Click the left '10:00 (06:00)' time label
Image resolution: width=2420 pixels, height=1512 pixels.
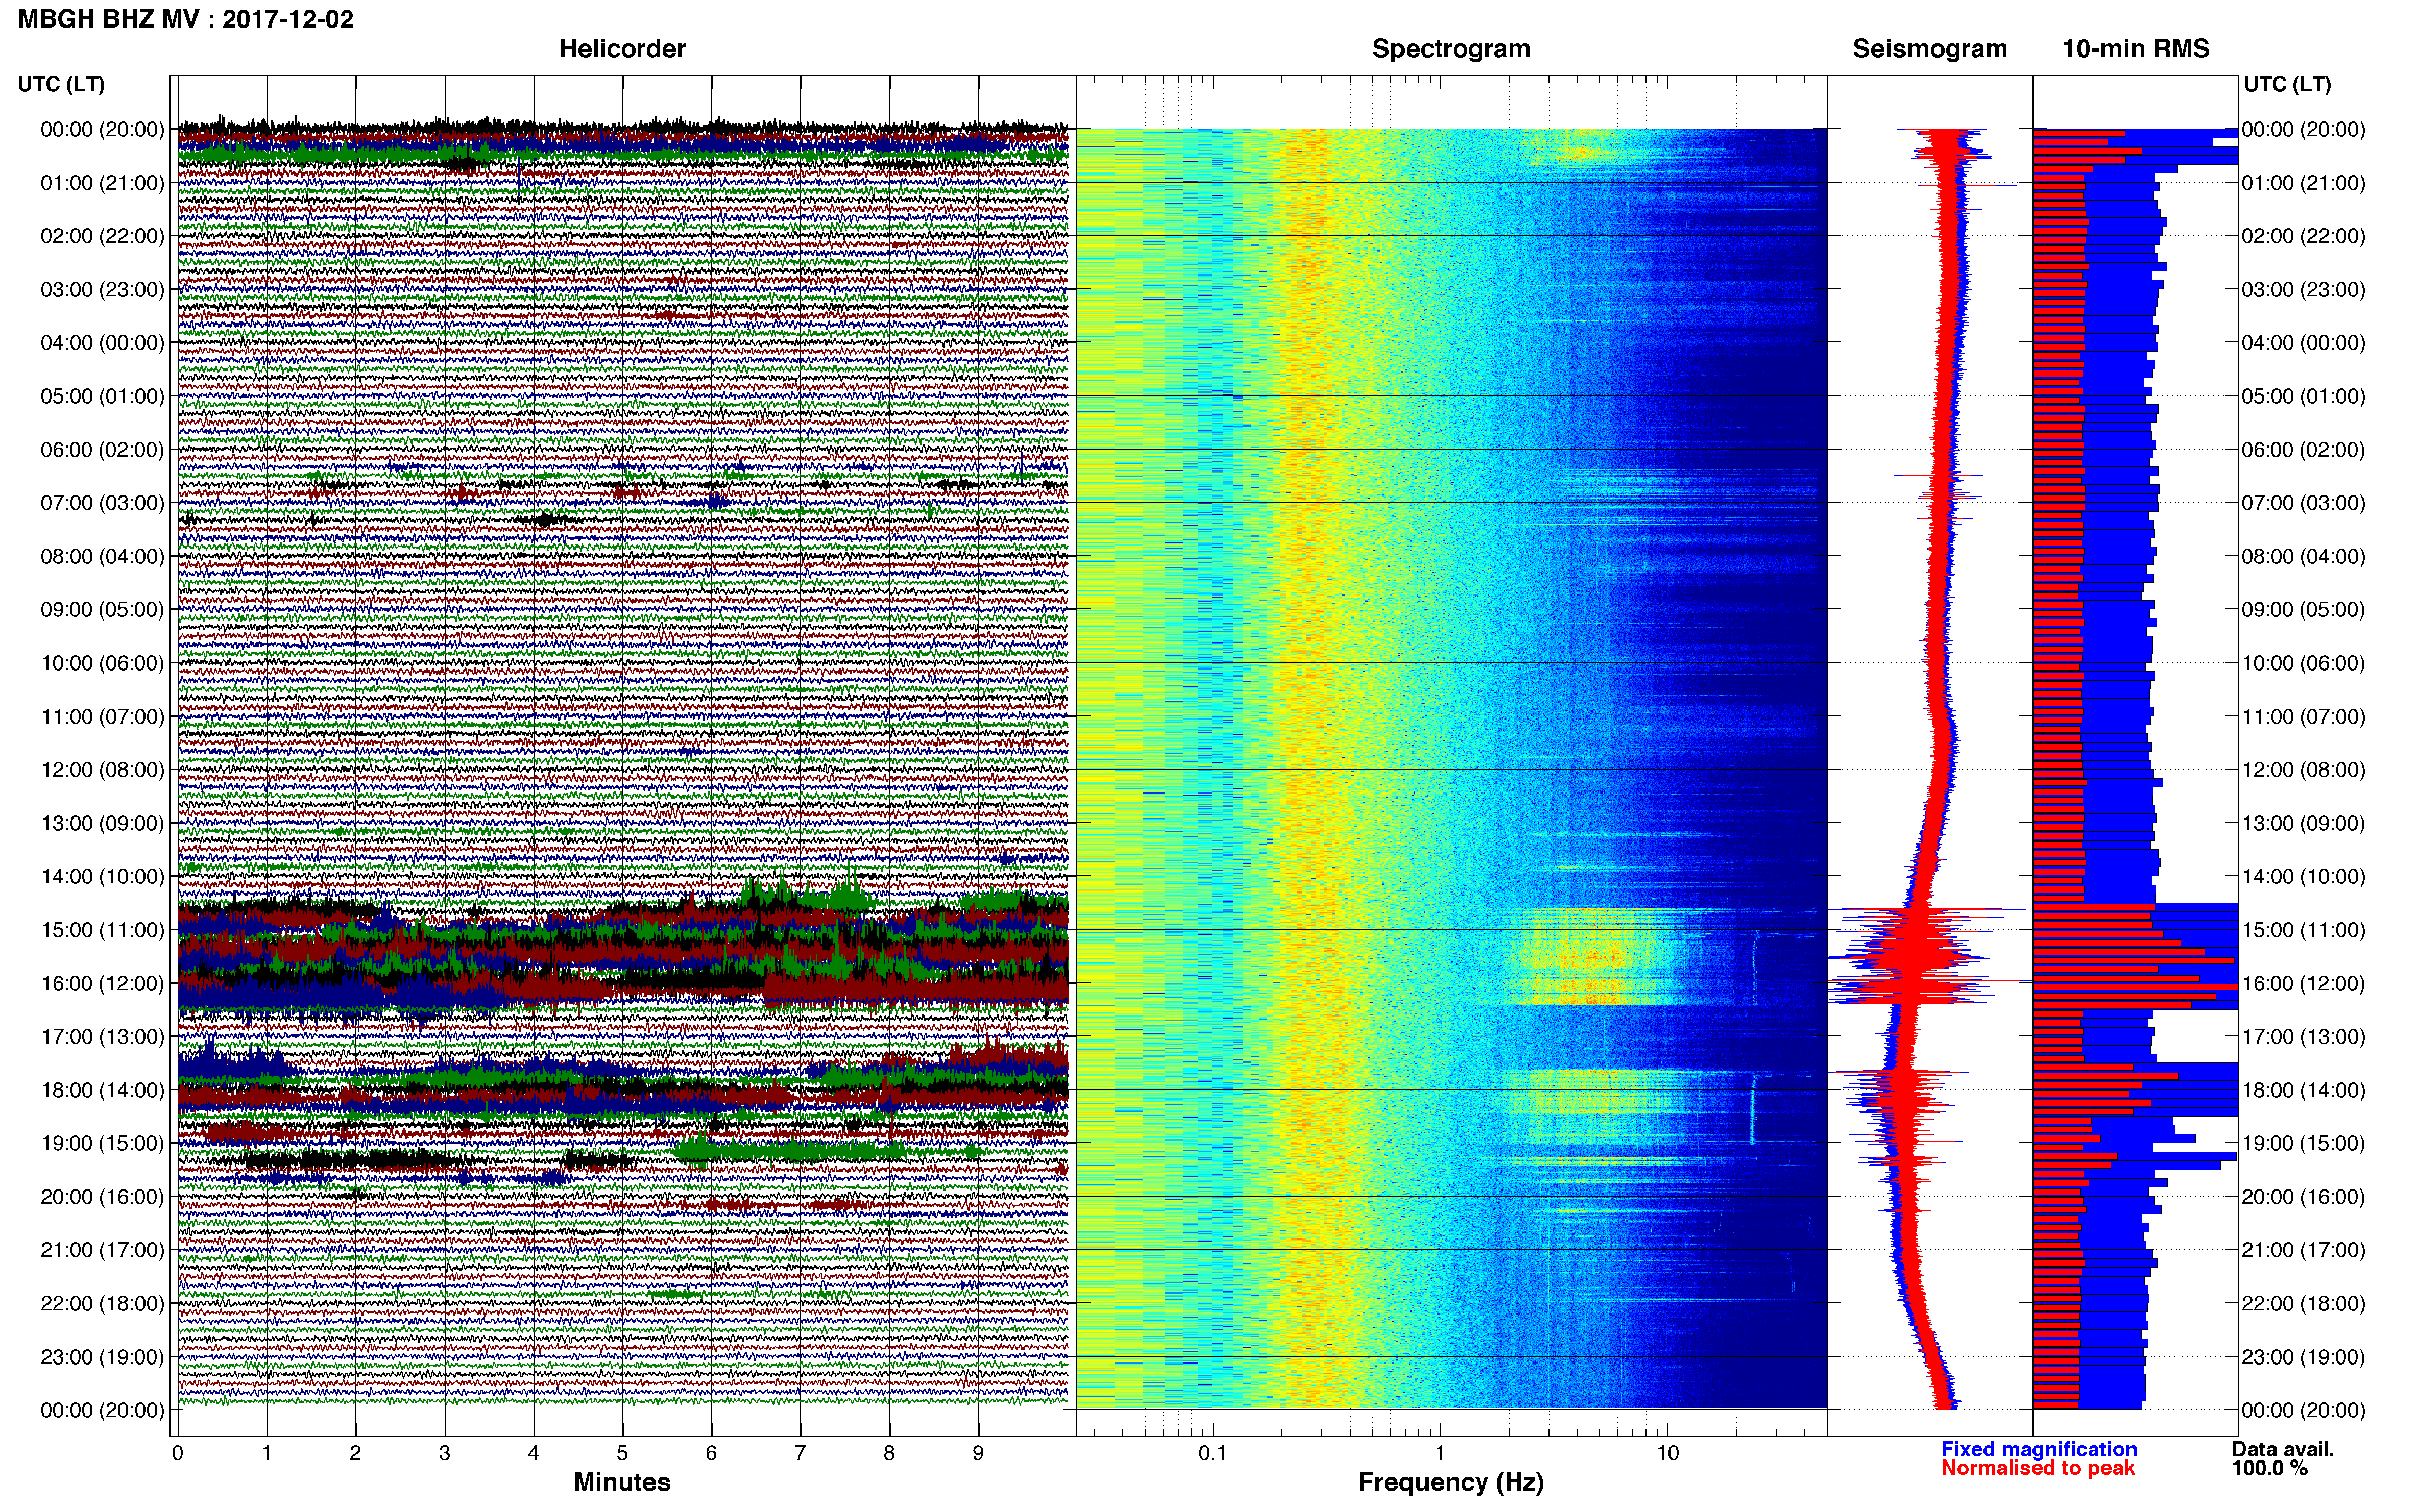coord(102,663)
